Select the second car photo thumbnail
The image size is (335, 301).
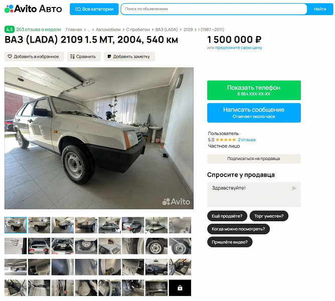(39, 225)
